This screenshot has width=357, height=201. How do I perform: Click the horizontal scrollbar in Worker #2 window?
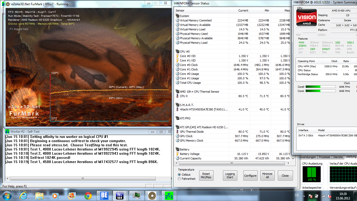pyautogui.click(x=83, y=179)
